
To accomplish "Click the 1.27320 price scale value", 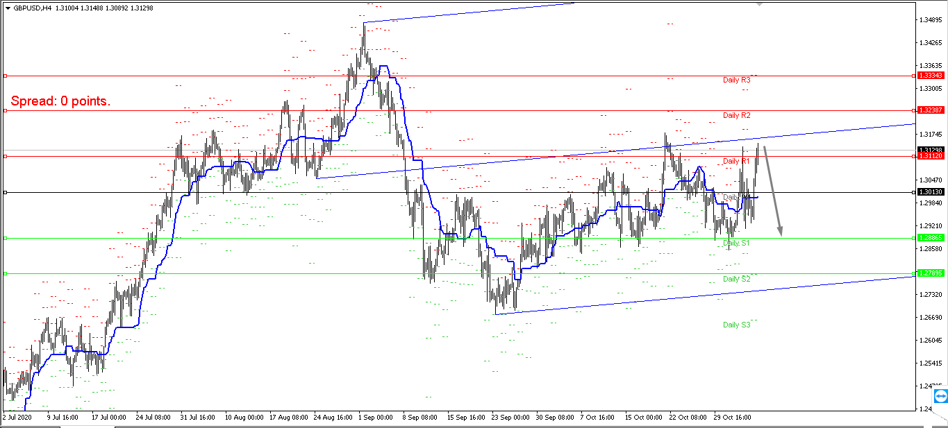I will (x=930, y=295).
